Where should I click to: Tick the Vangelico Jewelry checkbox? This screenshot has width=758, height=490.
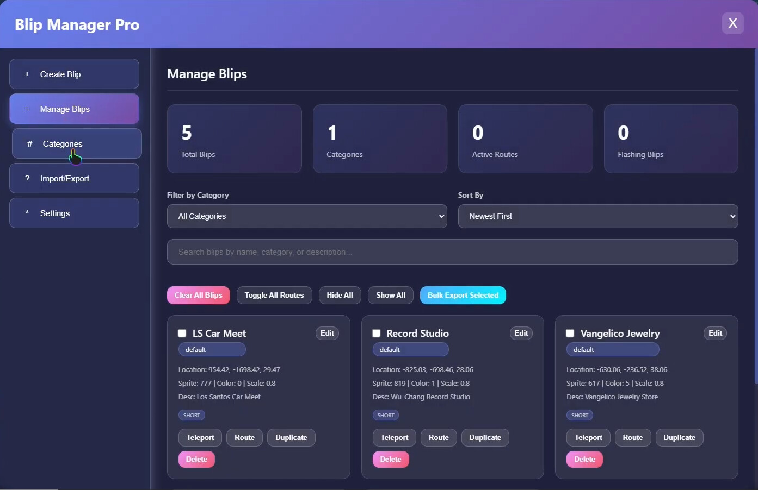coord(570,333)
